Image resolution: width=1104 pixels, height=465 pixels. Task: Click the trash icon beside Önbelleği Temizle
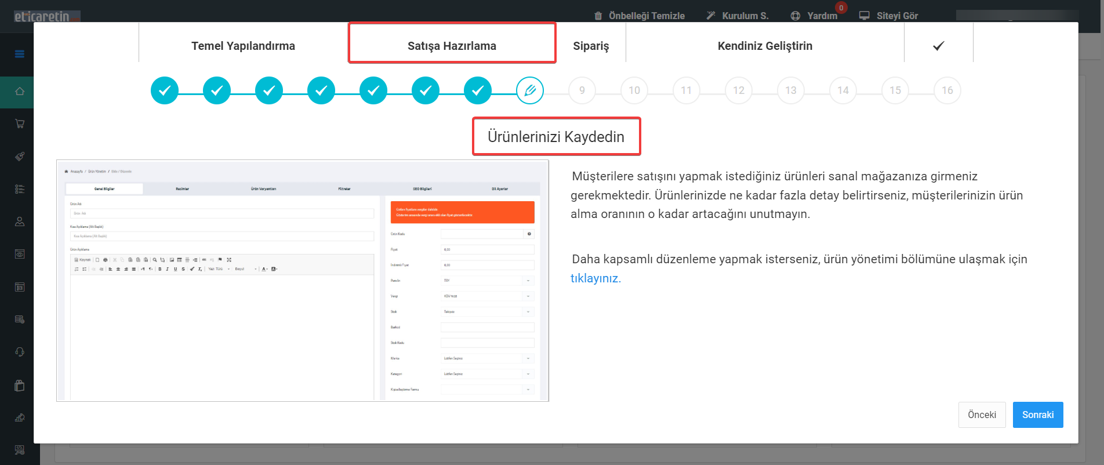[598, 16]
